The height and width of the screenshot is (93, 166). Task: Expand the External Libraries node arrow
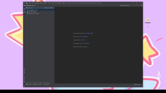26,12
